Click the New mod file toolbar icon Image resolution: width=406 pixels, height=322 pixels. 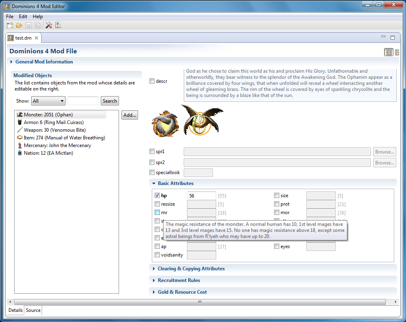click(10, 25)
